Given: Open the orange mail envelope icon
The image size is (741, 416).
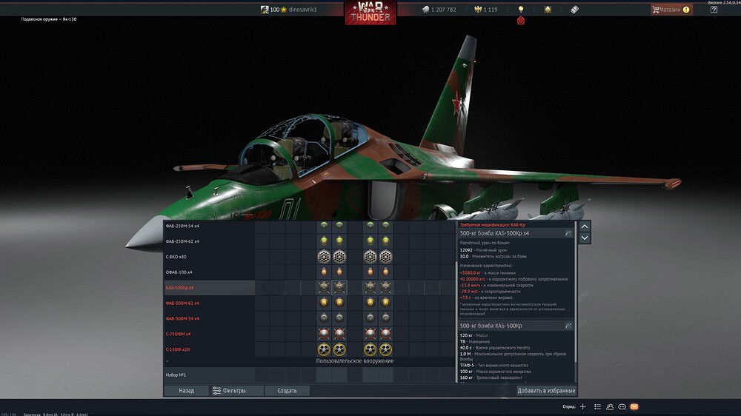Looking at the screenshot, I should [634, 406].
